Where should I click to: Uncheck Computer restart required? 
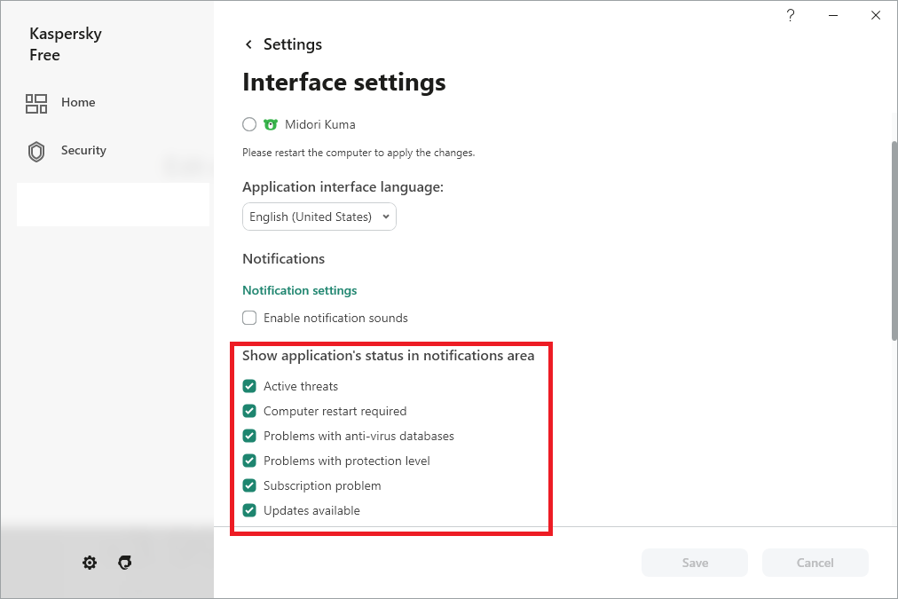249,411
